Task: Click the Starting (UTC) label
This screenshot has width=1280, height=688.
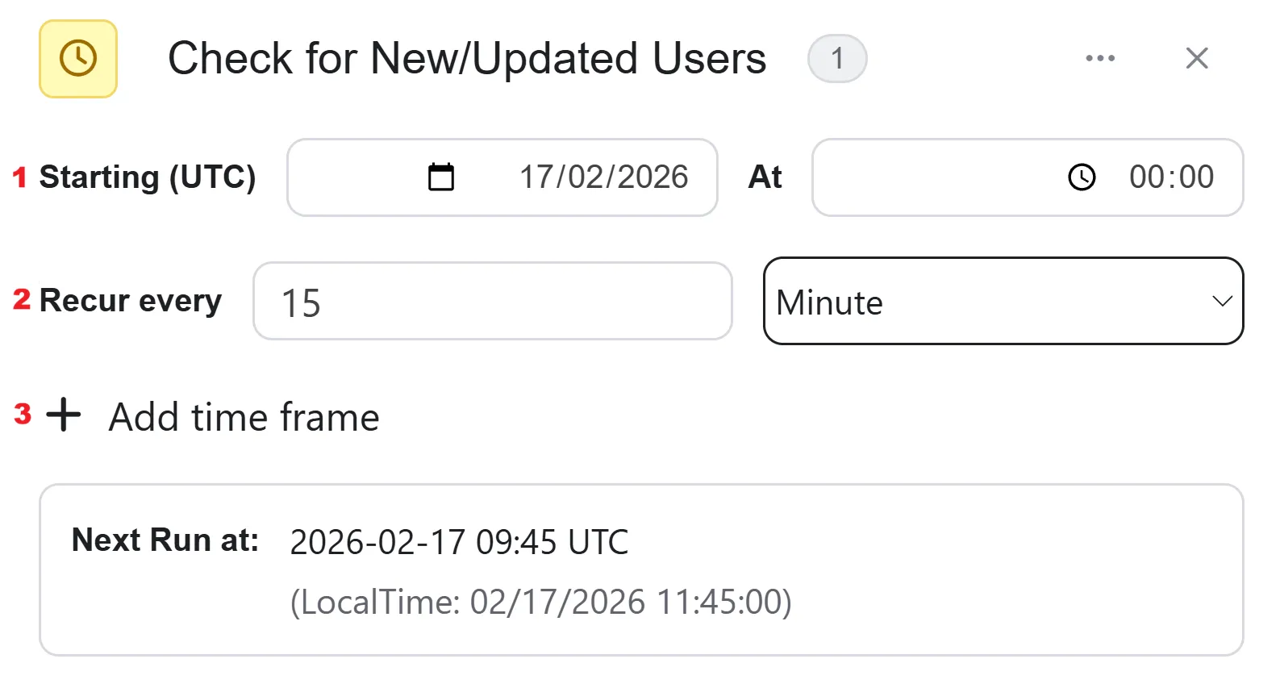Action: (x=148, y=177)
